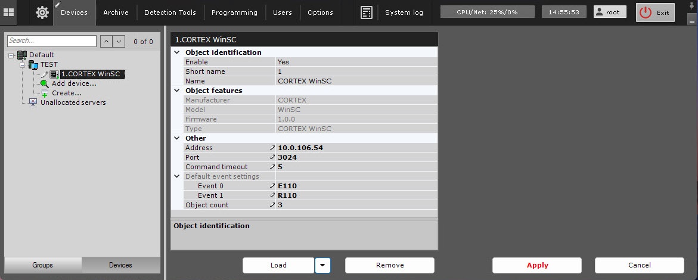Click the Create green plus icon
The image size is (698, 280).
[45, 94]
